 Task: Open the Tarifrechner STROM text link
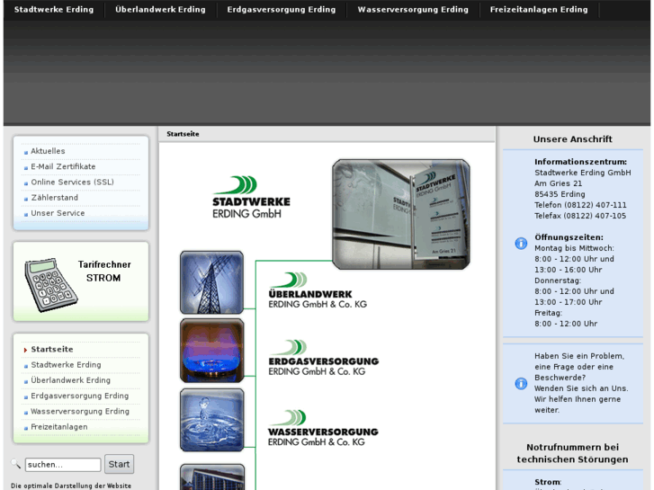click(104, 271)
